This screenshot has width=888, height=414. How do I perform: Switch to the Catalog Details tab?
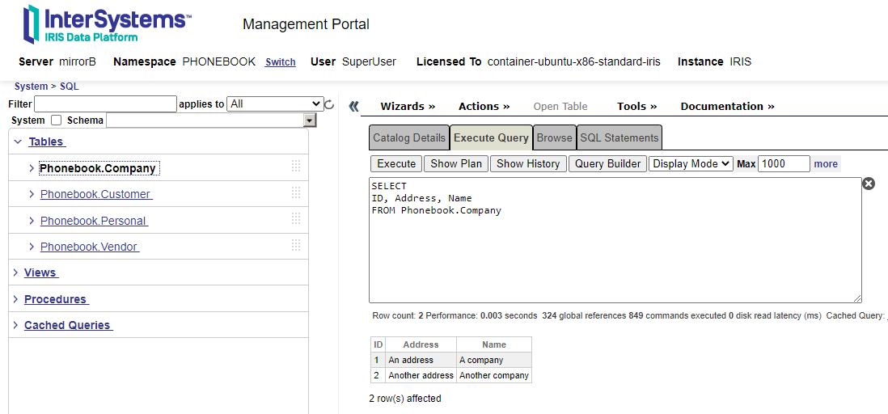coord(409,137)
